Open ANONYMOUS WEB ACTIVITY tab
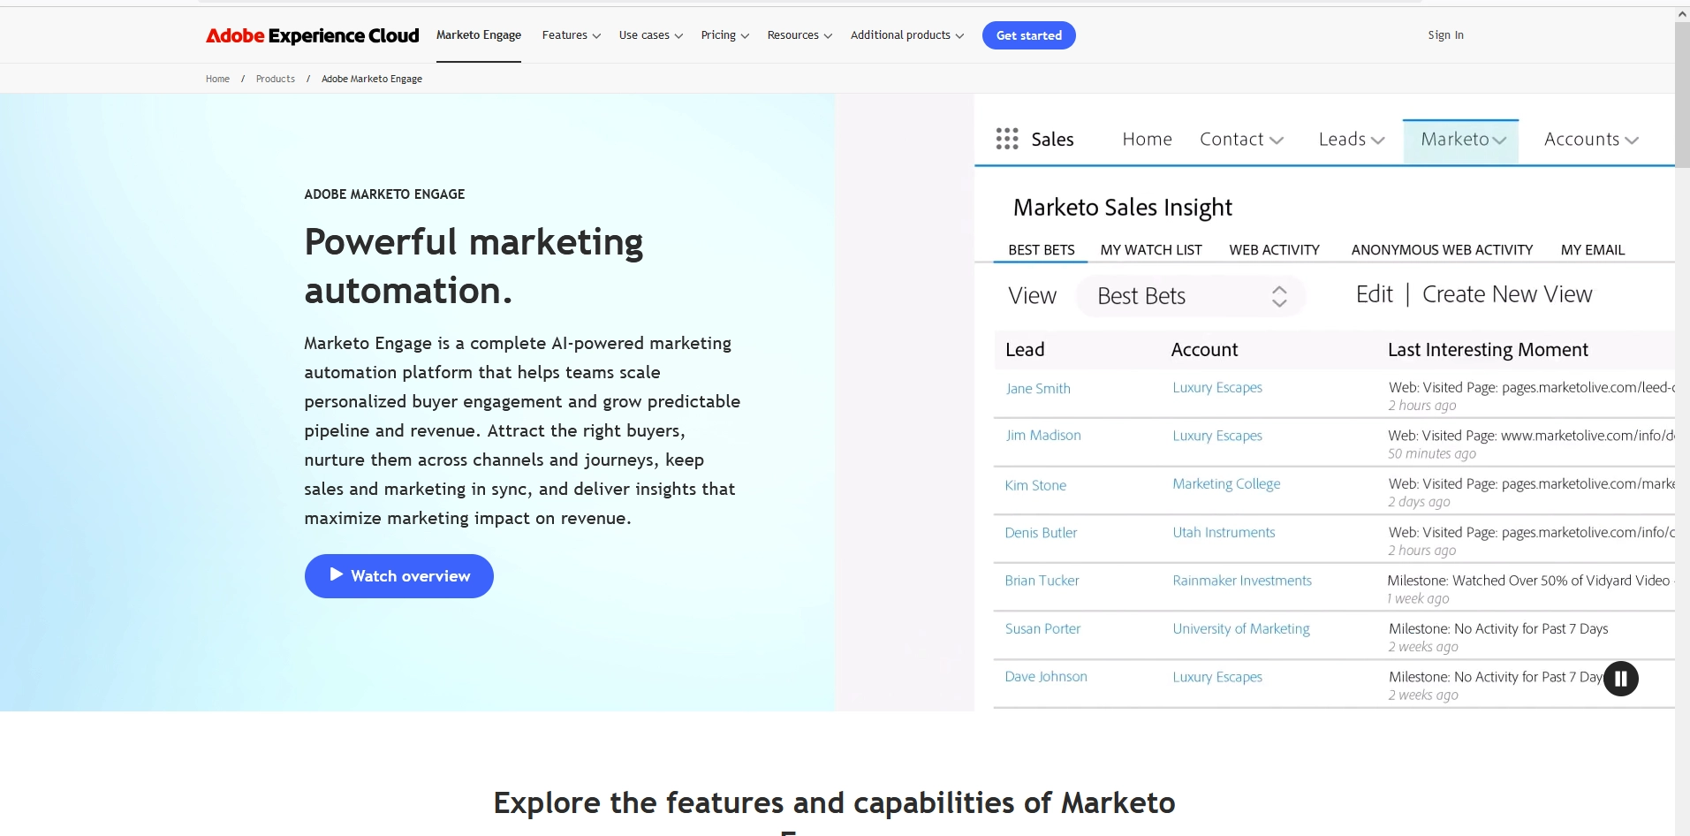Image resolution: width=1690 pixels, height=836 pixels. coord(1442,250)
